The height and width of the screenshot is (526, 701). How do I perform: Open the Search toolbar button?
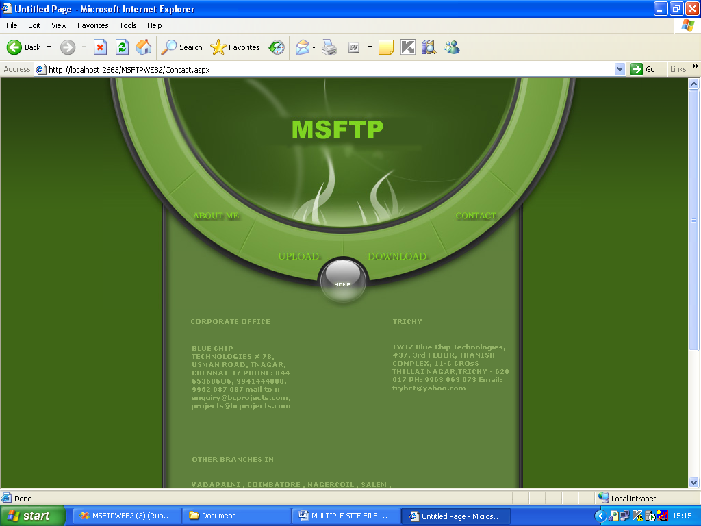182,47
